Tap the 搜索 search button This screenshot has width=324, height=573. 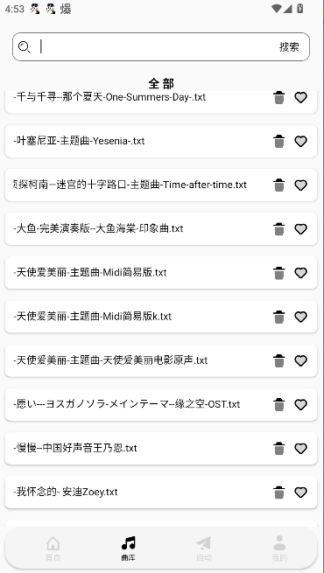point(289,46)
